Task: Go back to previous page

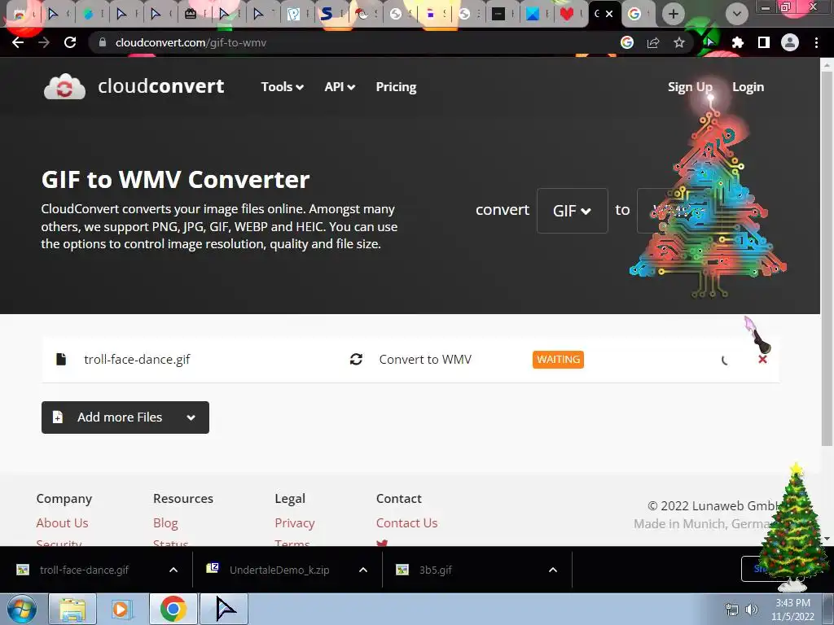Action: click(x=18, y=42)
